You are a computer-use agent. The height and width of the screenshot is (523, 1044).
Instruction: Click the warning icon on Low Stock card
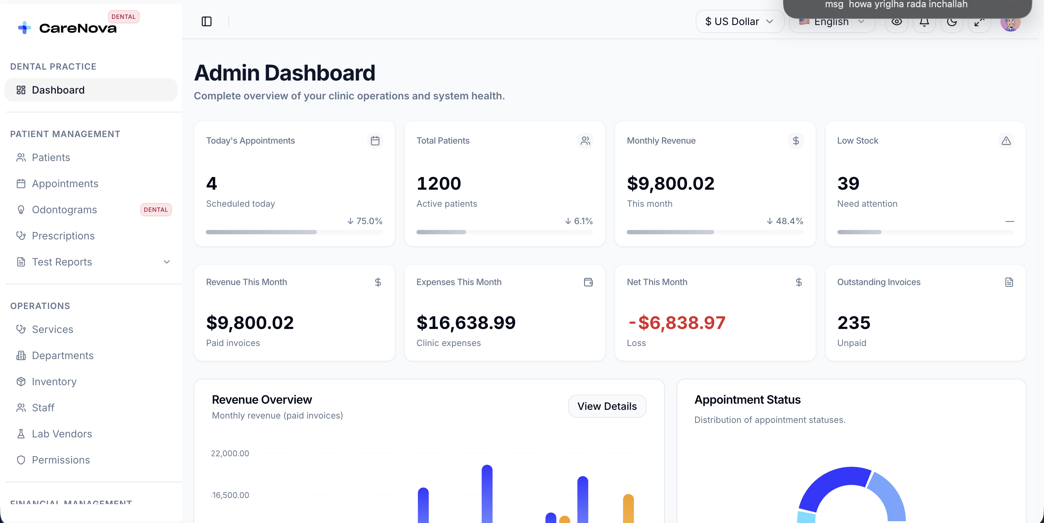[1007, 141]
